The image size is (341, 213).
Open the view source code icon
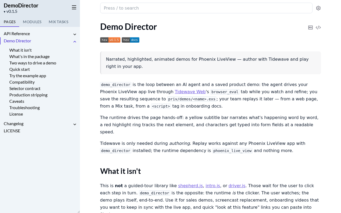tap(318, 27)
